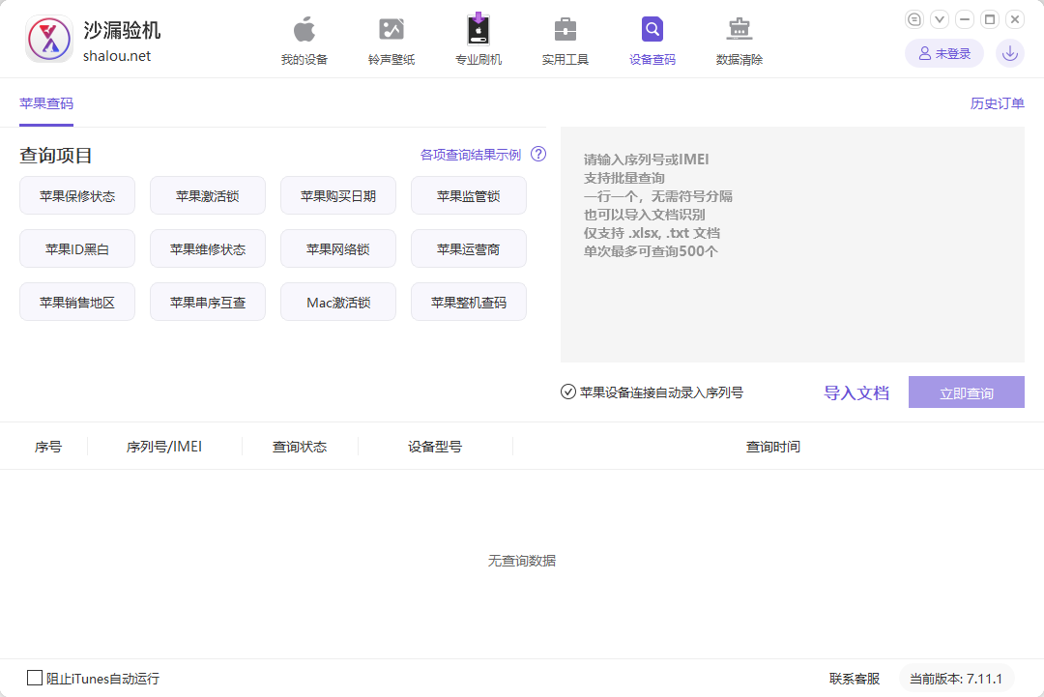The image size is (1044, 697).
Task: Select 苹果激活锁 query item
Action: coord(208,195)
